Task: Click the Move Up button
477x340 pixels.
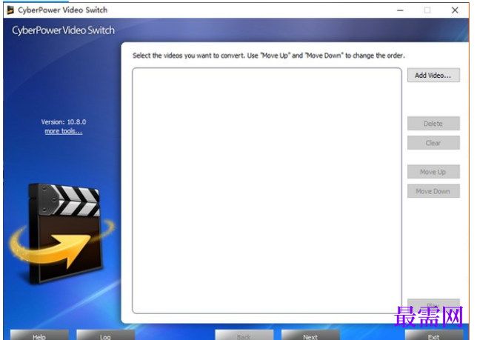Action: pyautogui.click(x=433, y=172)
